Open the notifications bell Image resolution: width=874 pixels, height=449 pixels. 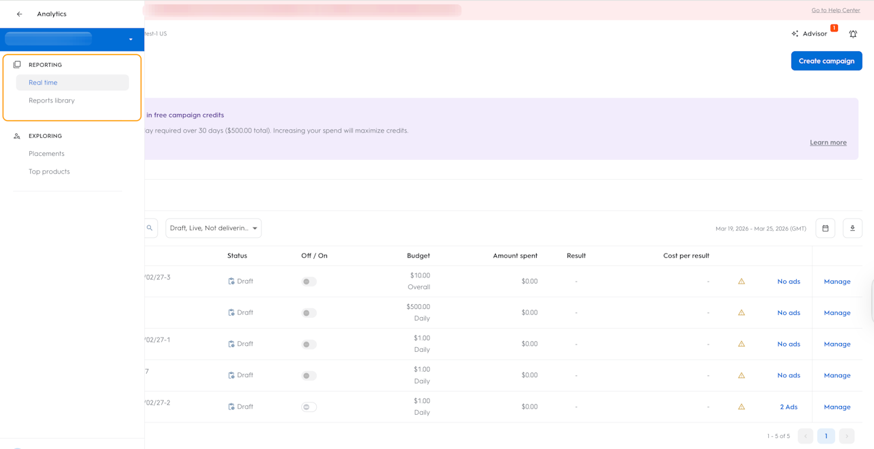[x=853, y=33]
